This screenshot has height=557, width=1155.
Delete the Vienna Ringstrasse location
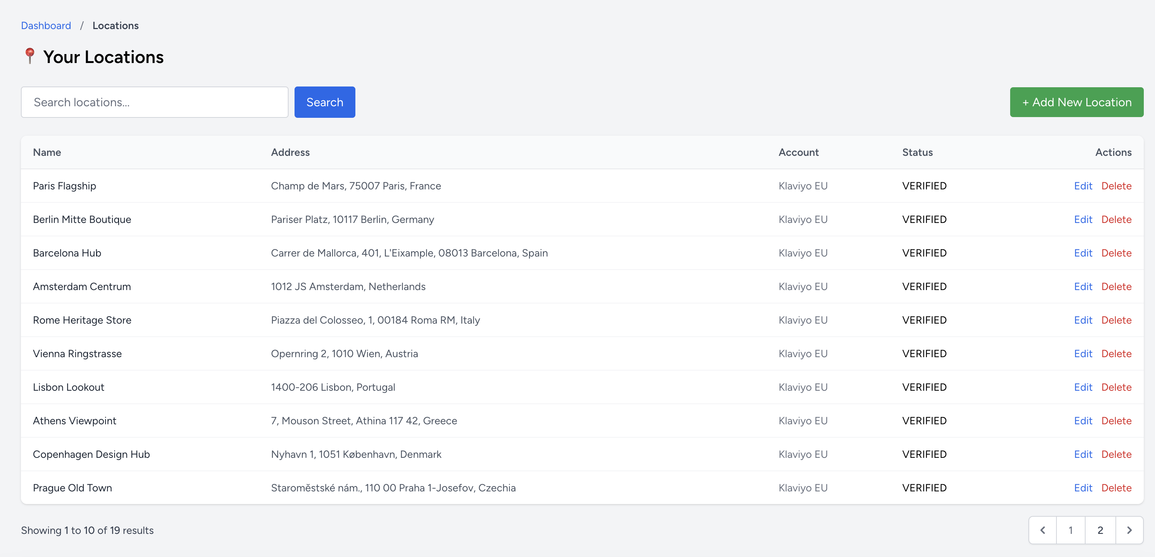[x=1116, y=354]
